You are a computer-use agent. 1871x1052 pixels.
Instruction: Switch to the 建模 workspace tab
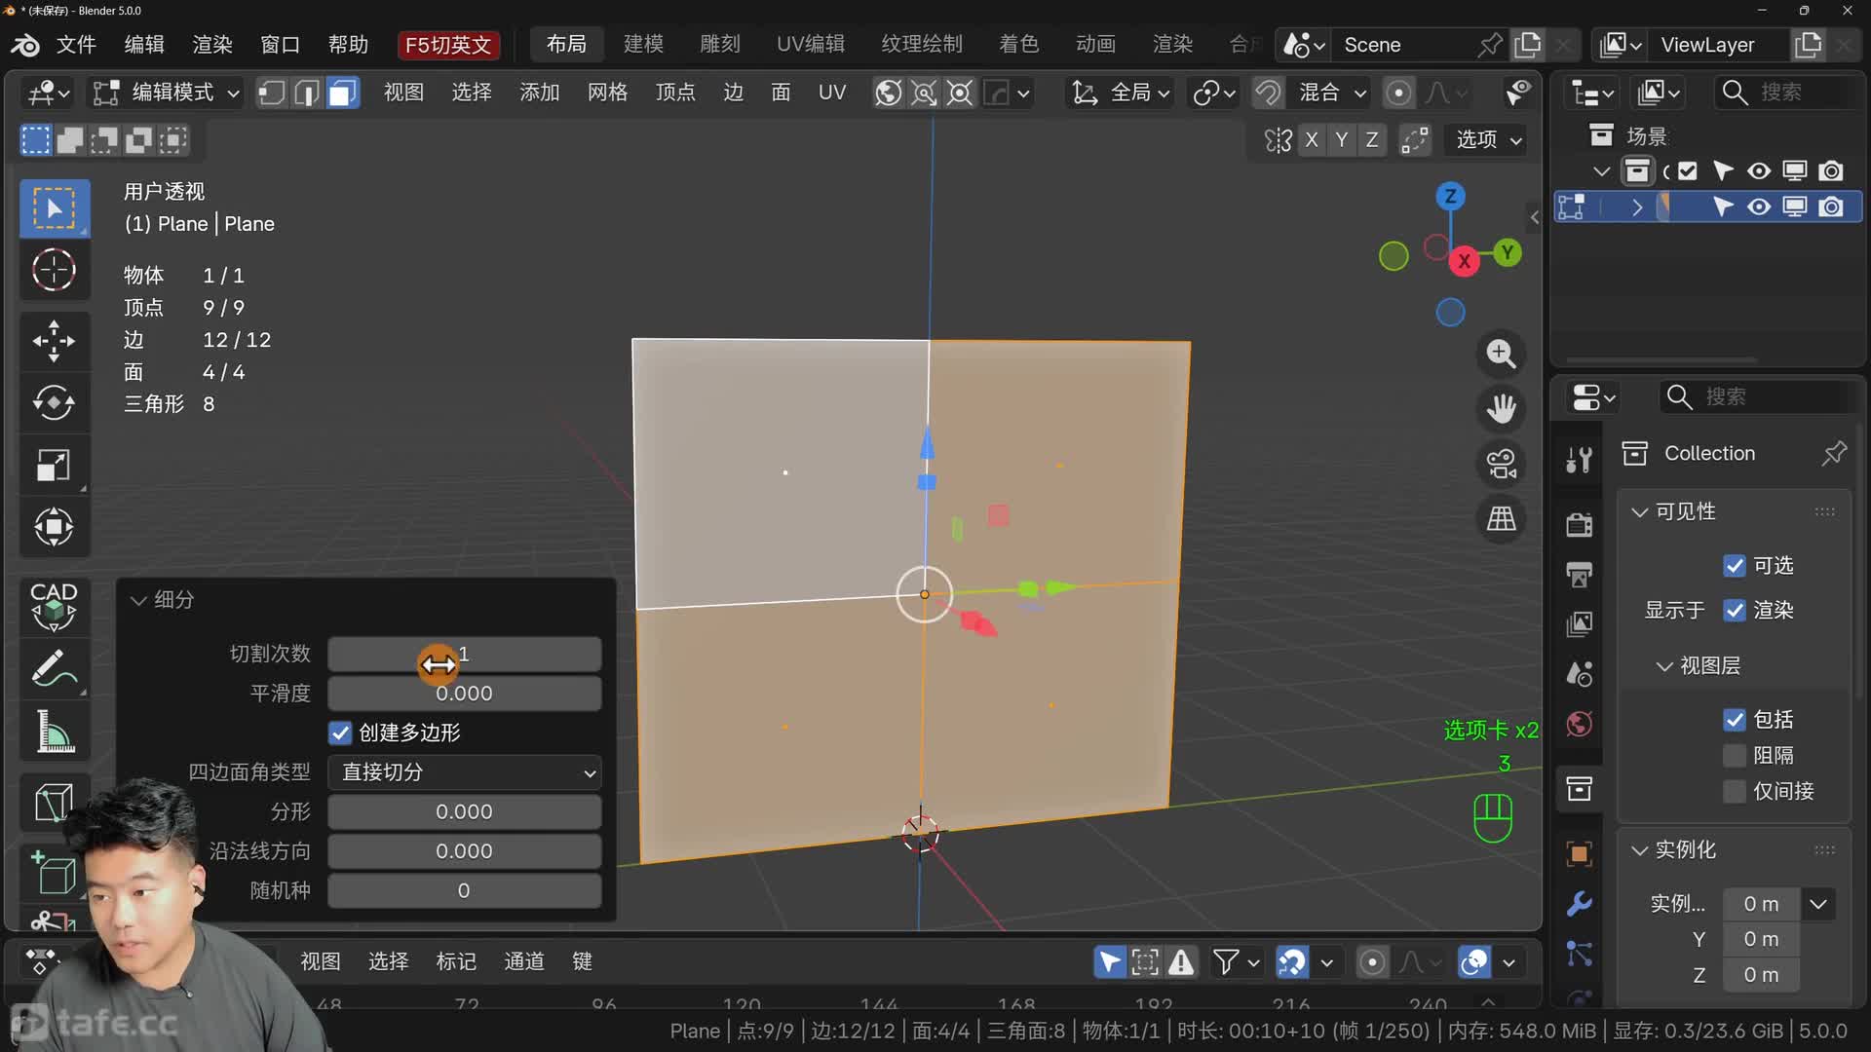click(643, 44)
